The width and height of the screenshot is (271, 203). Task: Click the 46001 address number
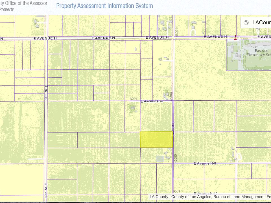[x=176, y=32]
